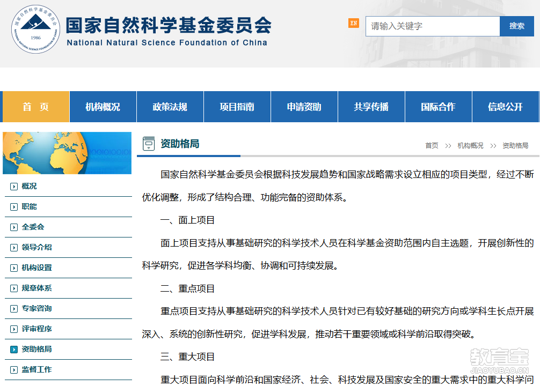Open the 概况 sidebar link
540x386 pixels.
30,186
